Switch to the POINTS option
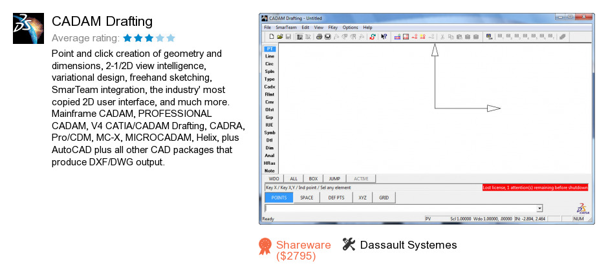This screenshot has height=279, width=608. (x=279, y=198)
